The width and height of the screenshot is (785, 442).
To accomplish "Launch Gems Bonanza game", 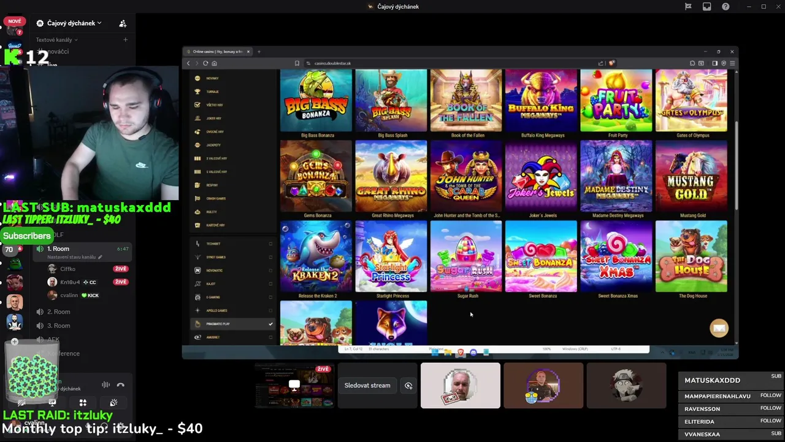I will point(316,176).
